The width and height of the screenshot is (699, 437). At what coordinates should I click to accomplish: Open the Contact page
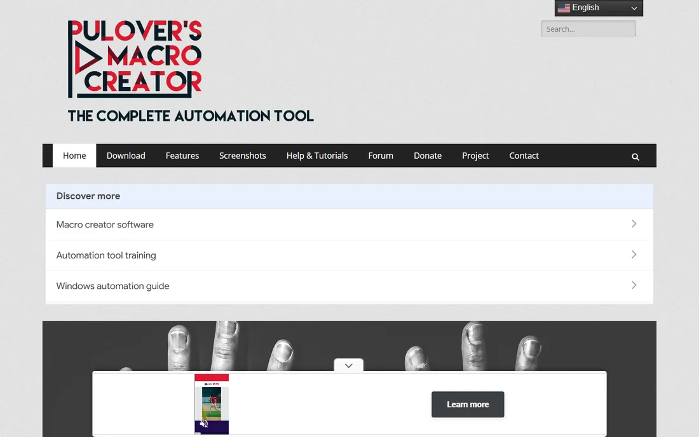click(x=524, y=156)
